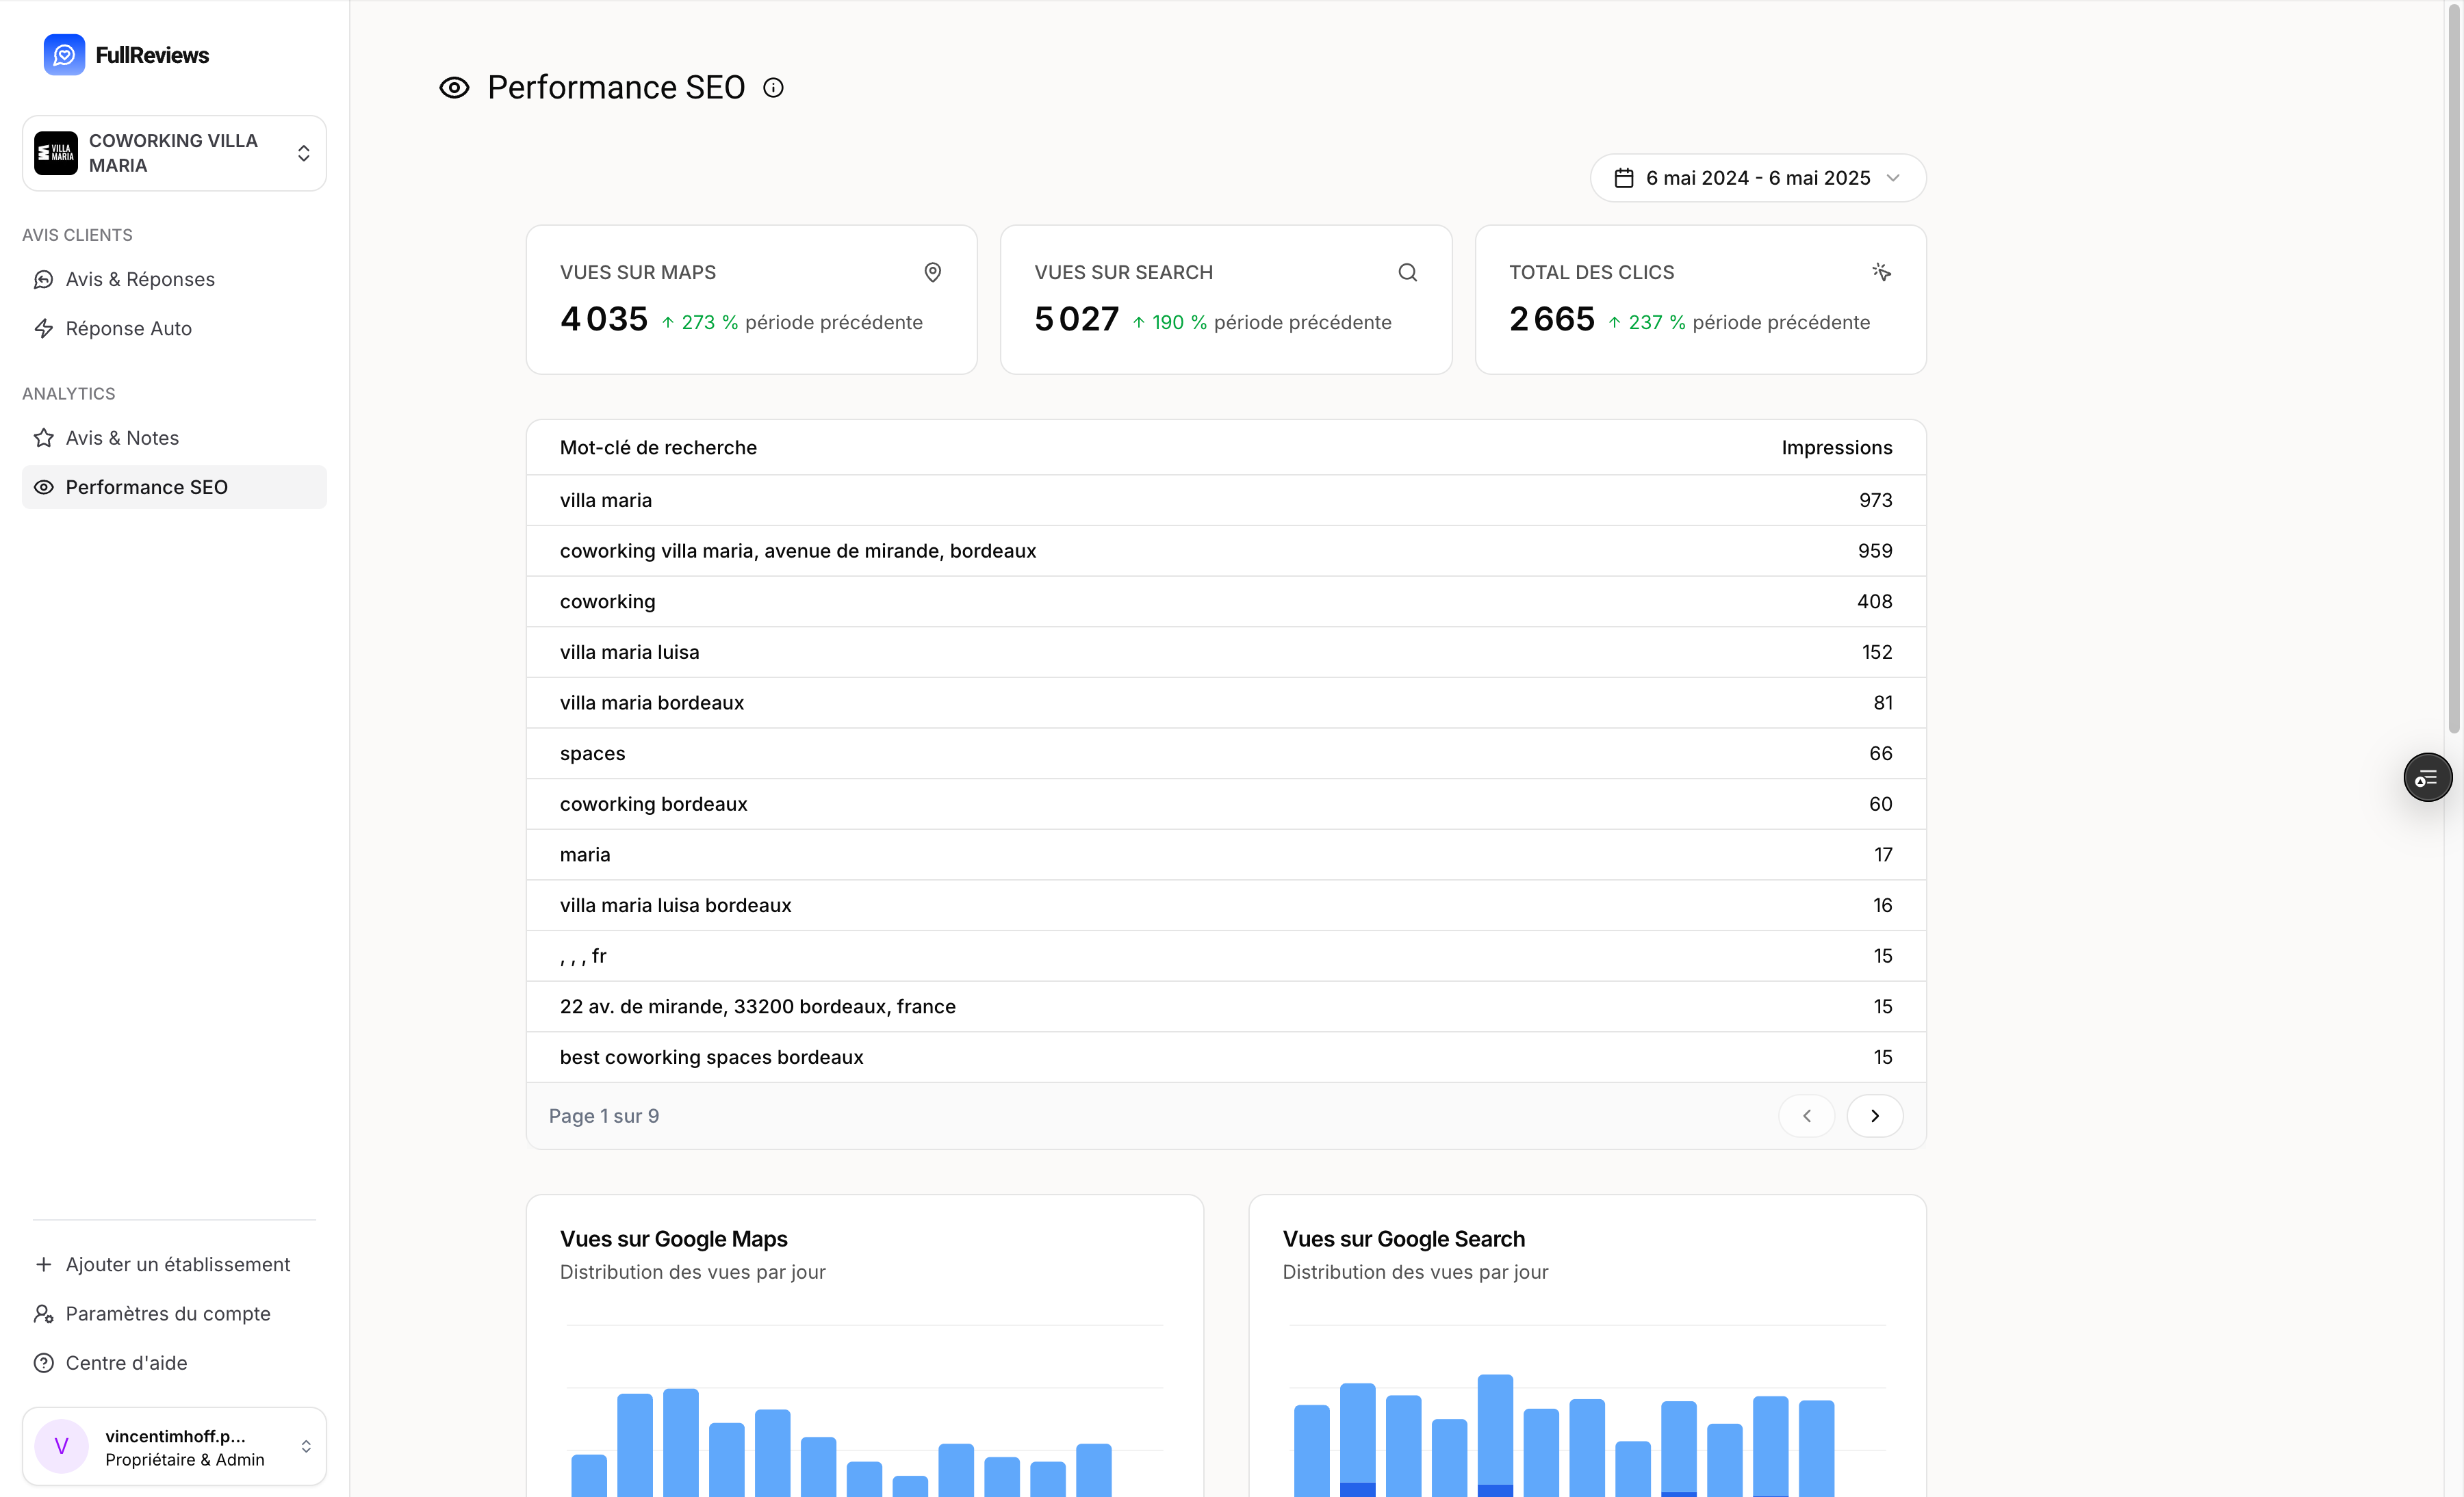2464x1497 pixels.
Task: Open the vincentimhoff account menu
Action: 174,1447
